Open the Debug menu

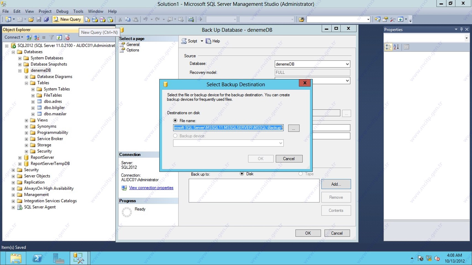coord(62,11)
